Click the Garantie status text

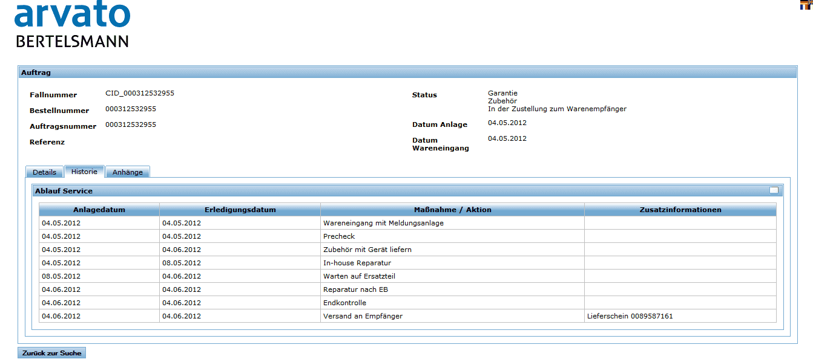coord(502,93)
